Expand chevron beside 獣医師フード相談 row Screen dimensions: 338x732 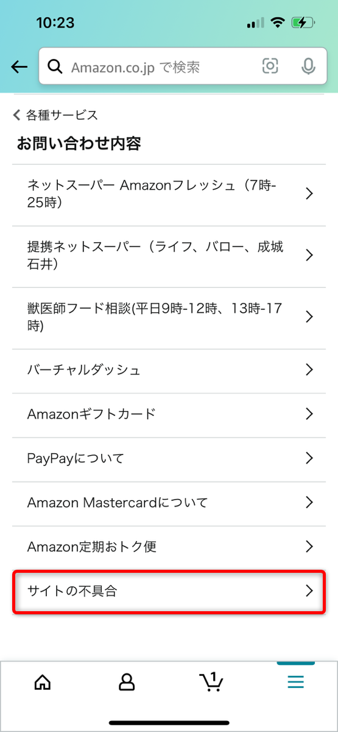point(309,317)
